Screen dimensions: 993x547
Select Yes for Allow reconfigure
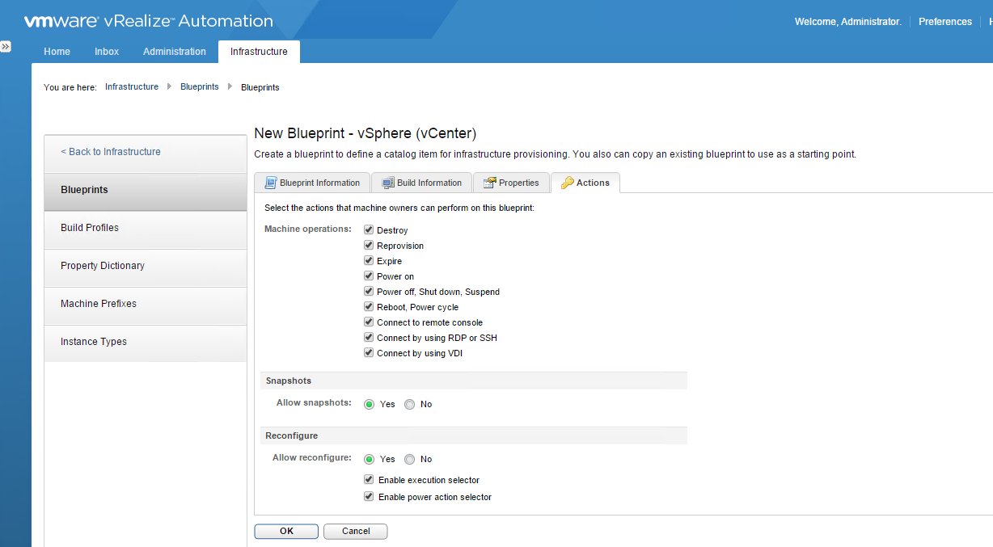point(370,459)
